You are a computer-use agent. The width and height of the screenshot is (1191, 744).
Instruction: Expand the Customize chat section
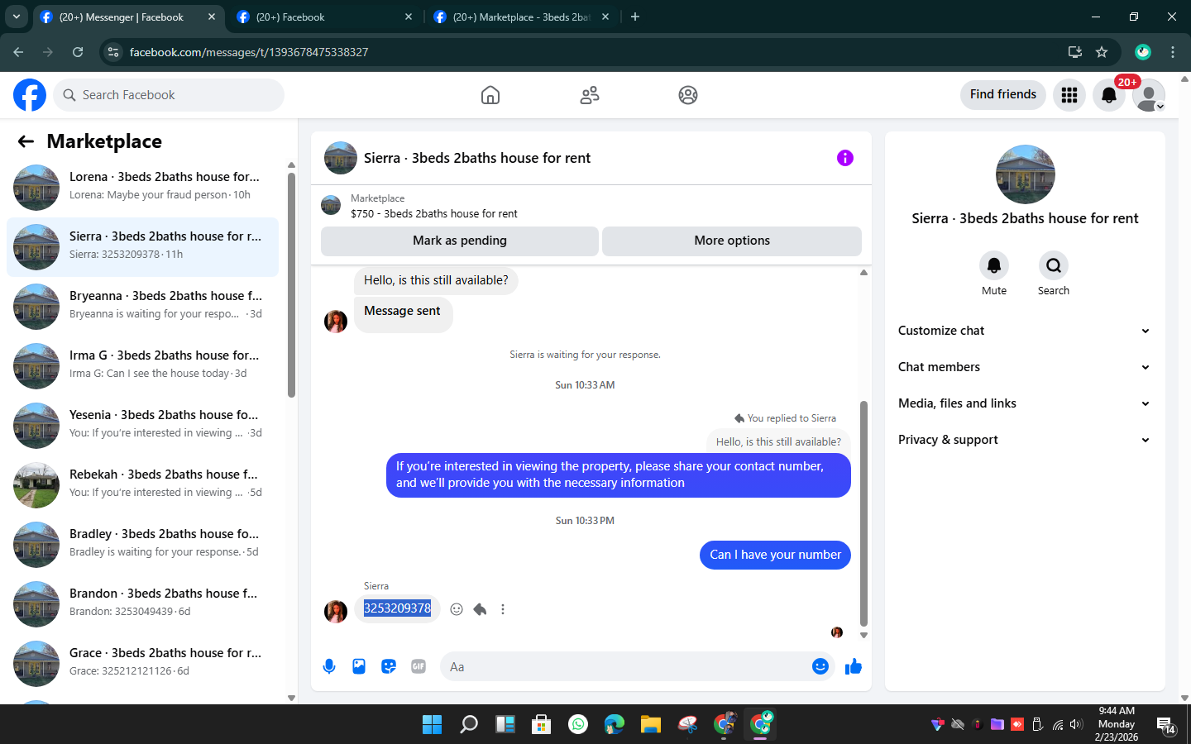pos(1025,331)
